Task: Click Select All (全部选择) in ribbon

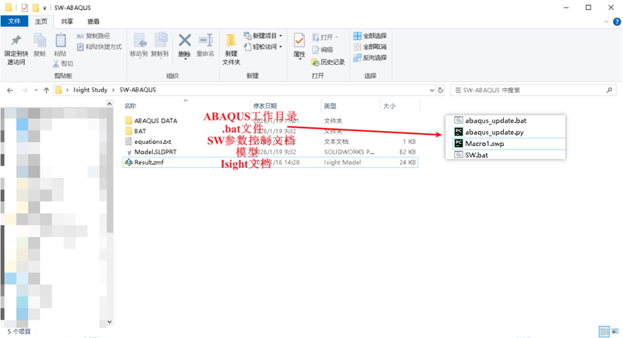Action: (370, 35)
